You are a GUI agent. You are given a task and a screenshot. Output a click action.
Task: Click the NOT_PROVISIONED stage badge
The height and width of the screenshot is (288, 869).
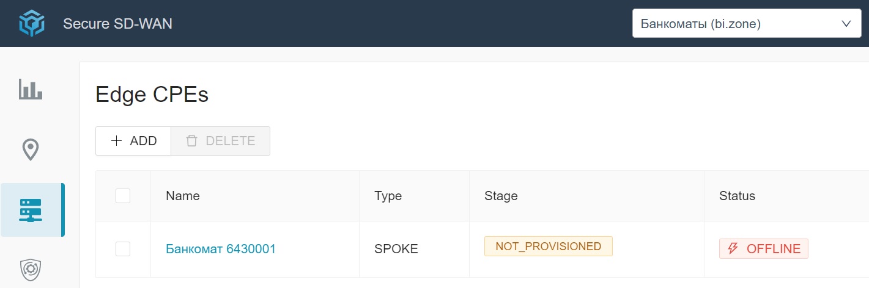(548, 247)
